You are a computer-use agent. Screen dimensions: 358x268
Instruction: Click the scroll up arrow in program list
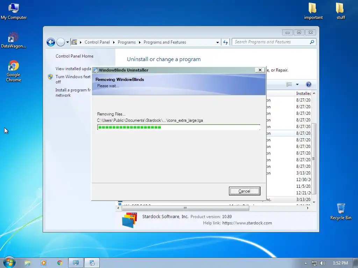click(314, 93)
